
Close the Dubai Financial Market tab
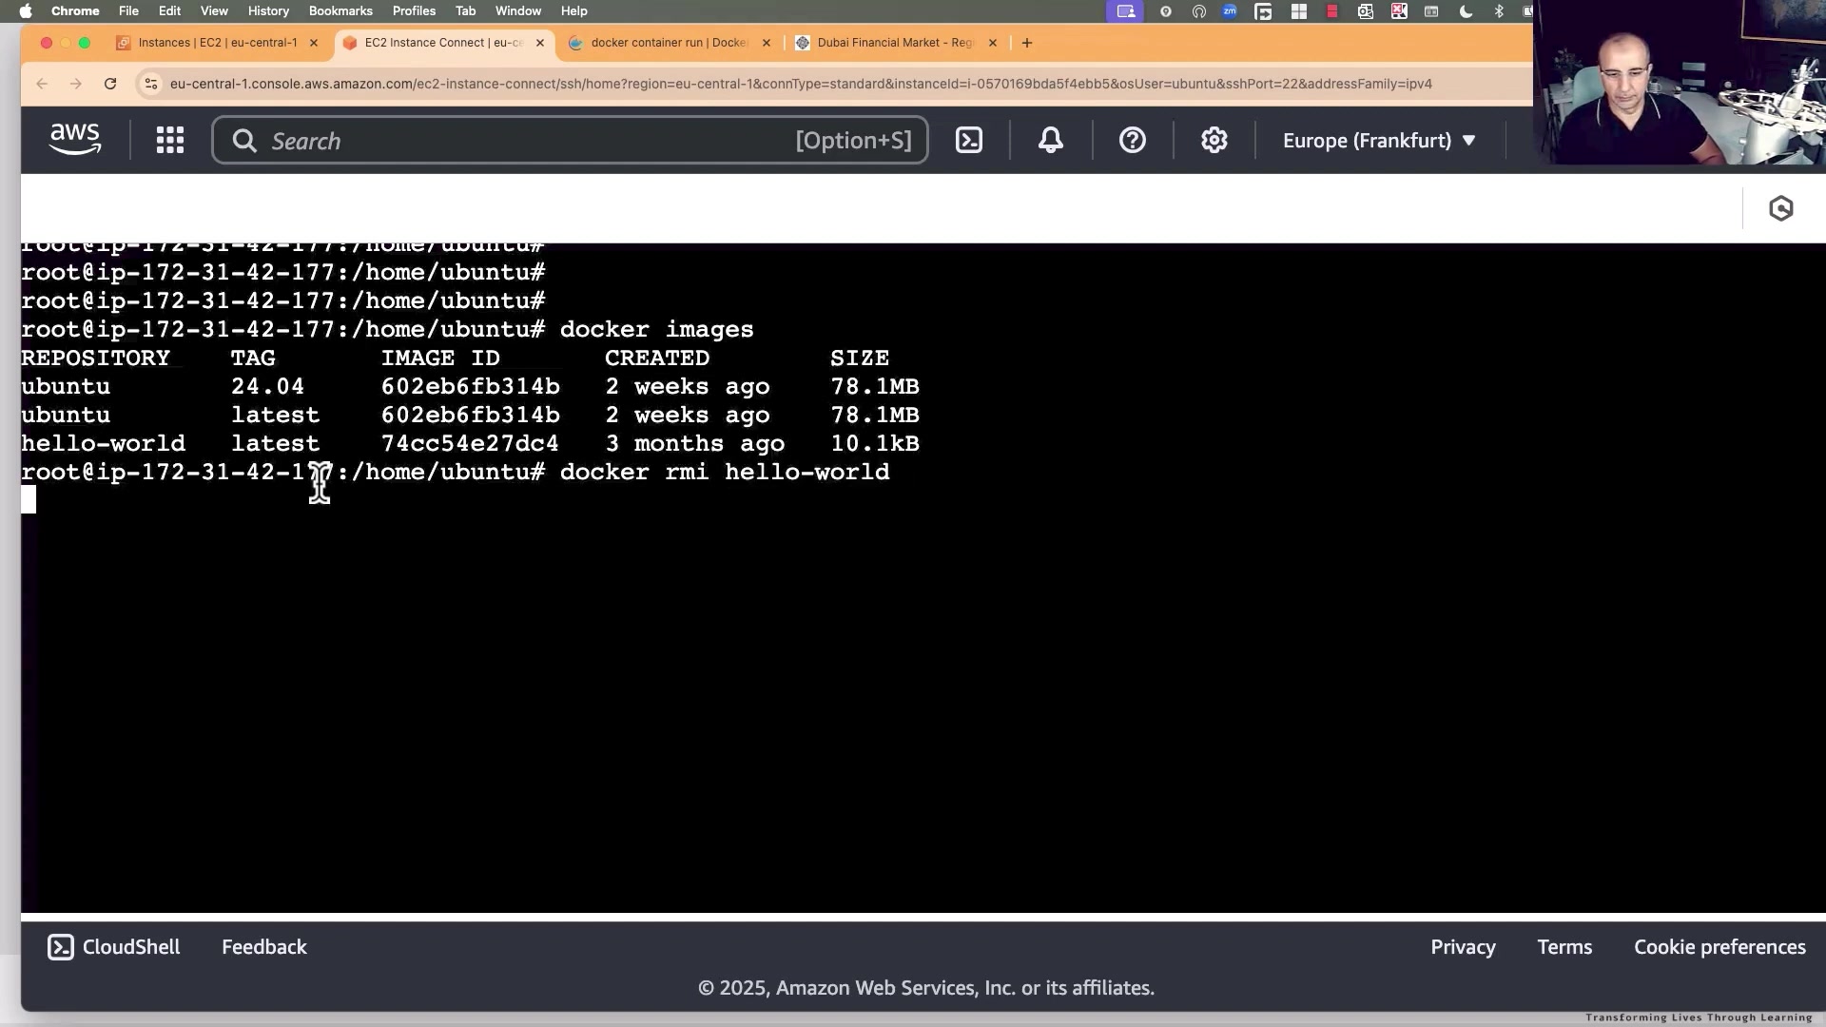[993, 43]
